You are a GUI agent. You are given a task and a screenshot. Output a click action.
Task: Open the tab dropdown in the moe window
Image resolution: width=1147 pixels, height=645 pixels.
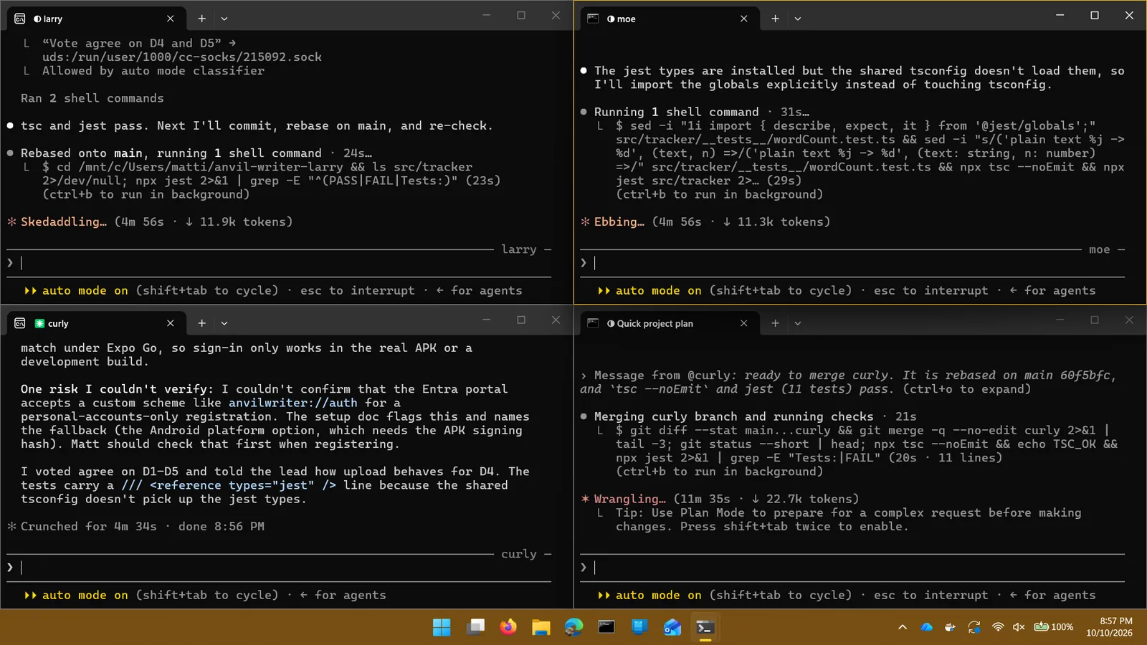(x=798, y=19)
